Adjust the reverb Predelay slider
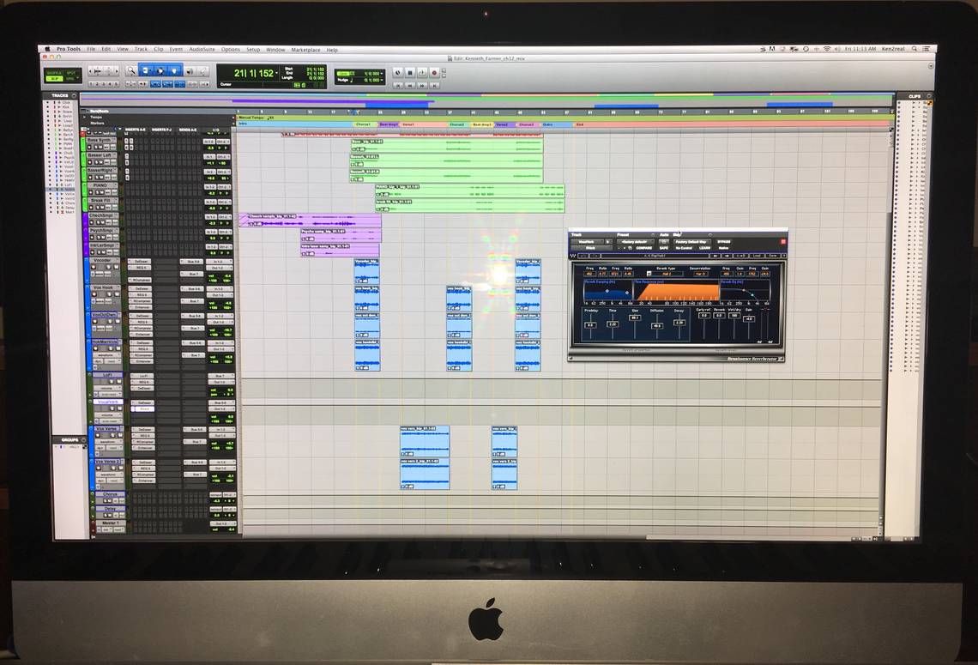Image resolution: width=978 pixels, height=665 pixels. click(590, 325)
